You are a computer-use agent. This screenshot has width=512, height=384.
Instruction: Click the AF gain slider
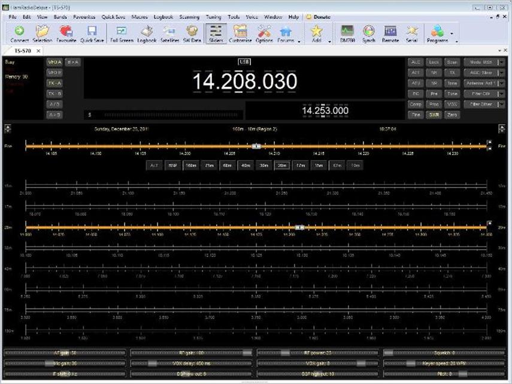click(x=65, y=353)
